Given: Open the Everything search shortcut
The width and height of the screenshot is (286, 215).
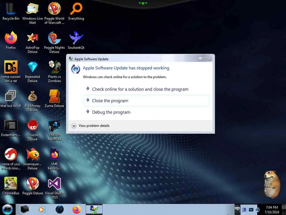Looking at the screenshot, I should point(76,11).
